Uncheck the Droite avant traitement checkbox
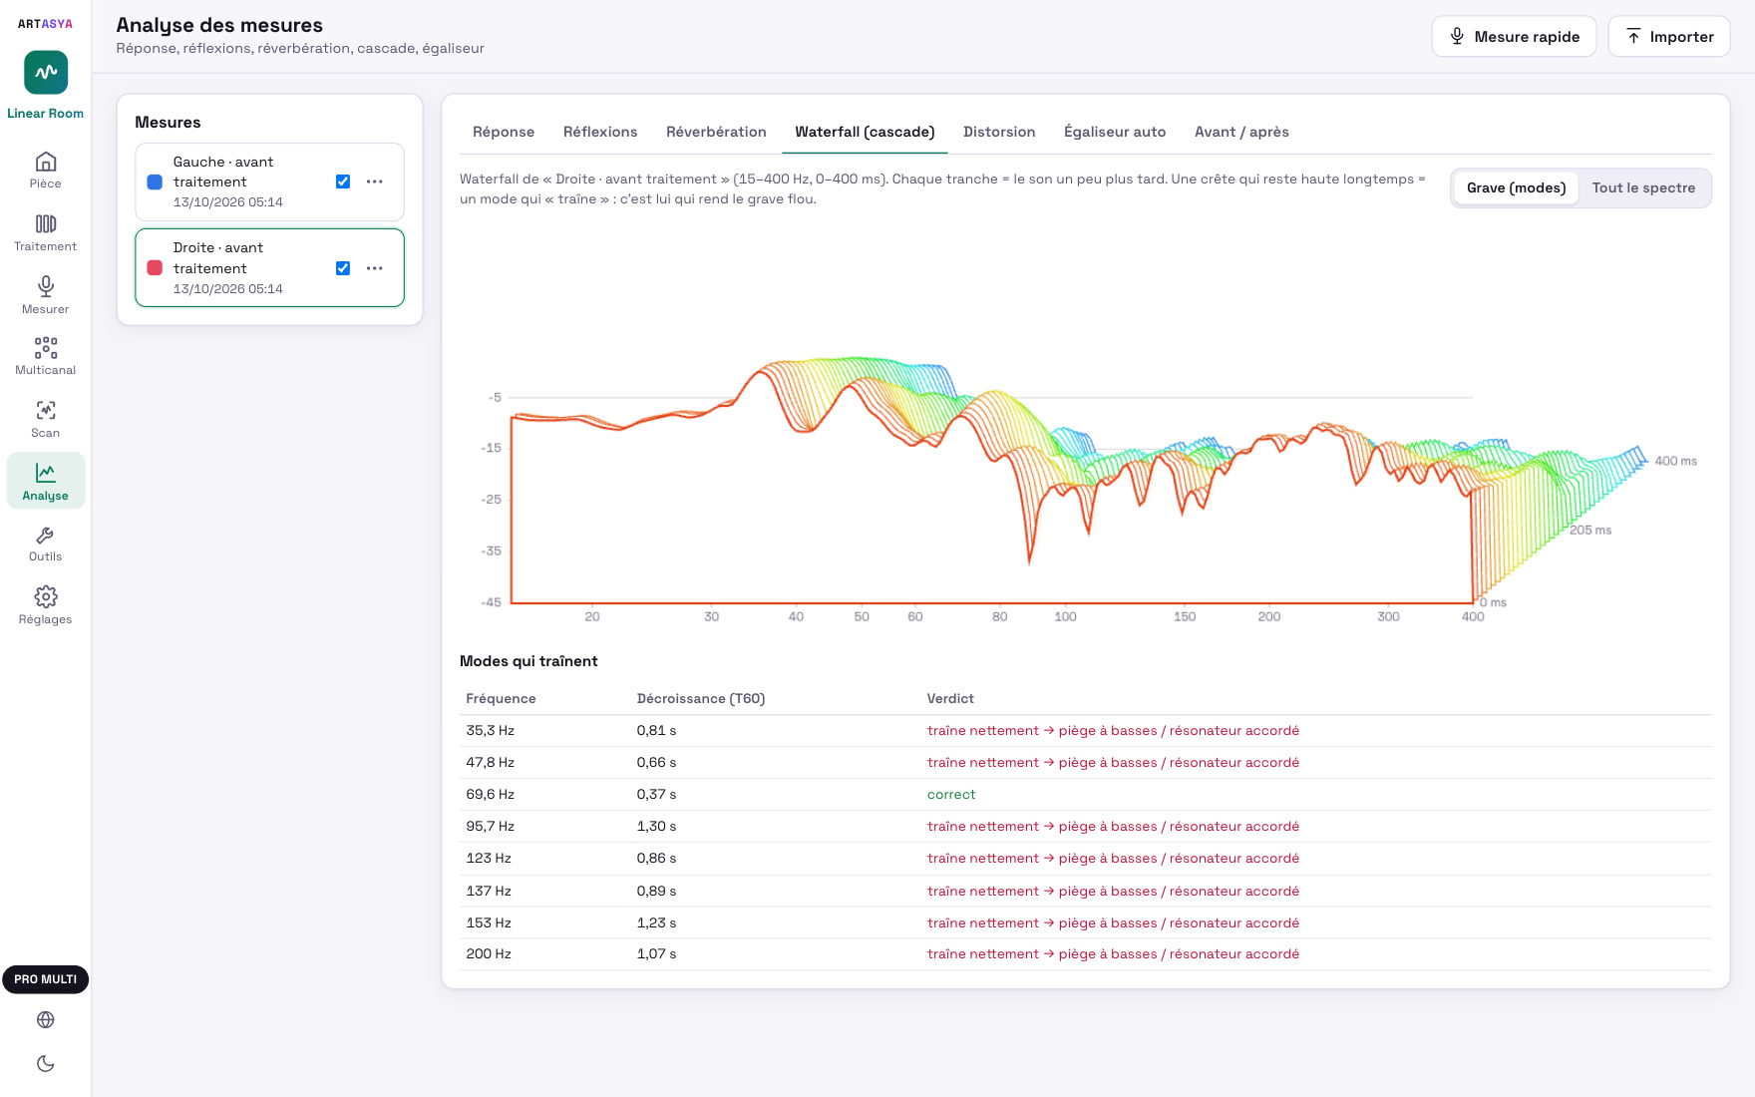The width and height of the screenshot is (1755, 1097). click(x=343, y=268)
